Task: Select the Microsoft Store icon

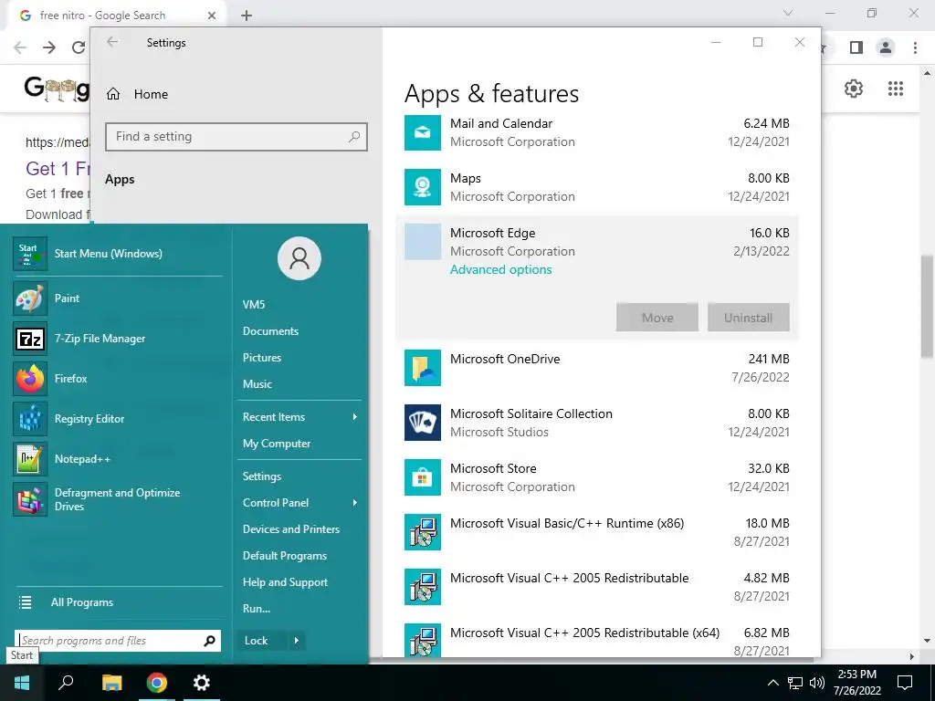Action: pyautogui.click(x=422, y=477)
